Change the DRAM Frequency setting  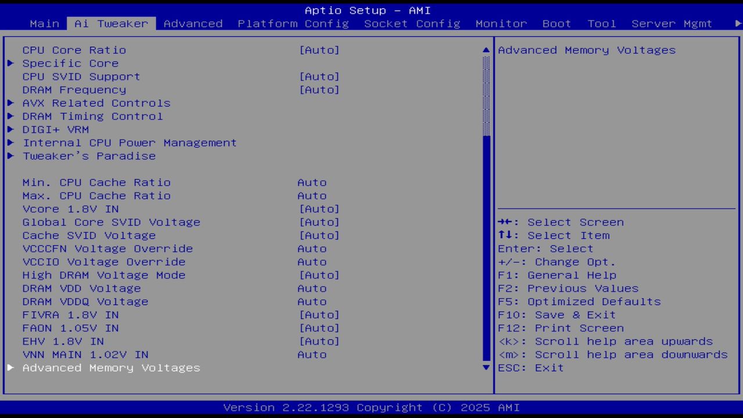(320, 89)
